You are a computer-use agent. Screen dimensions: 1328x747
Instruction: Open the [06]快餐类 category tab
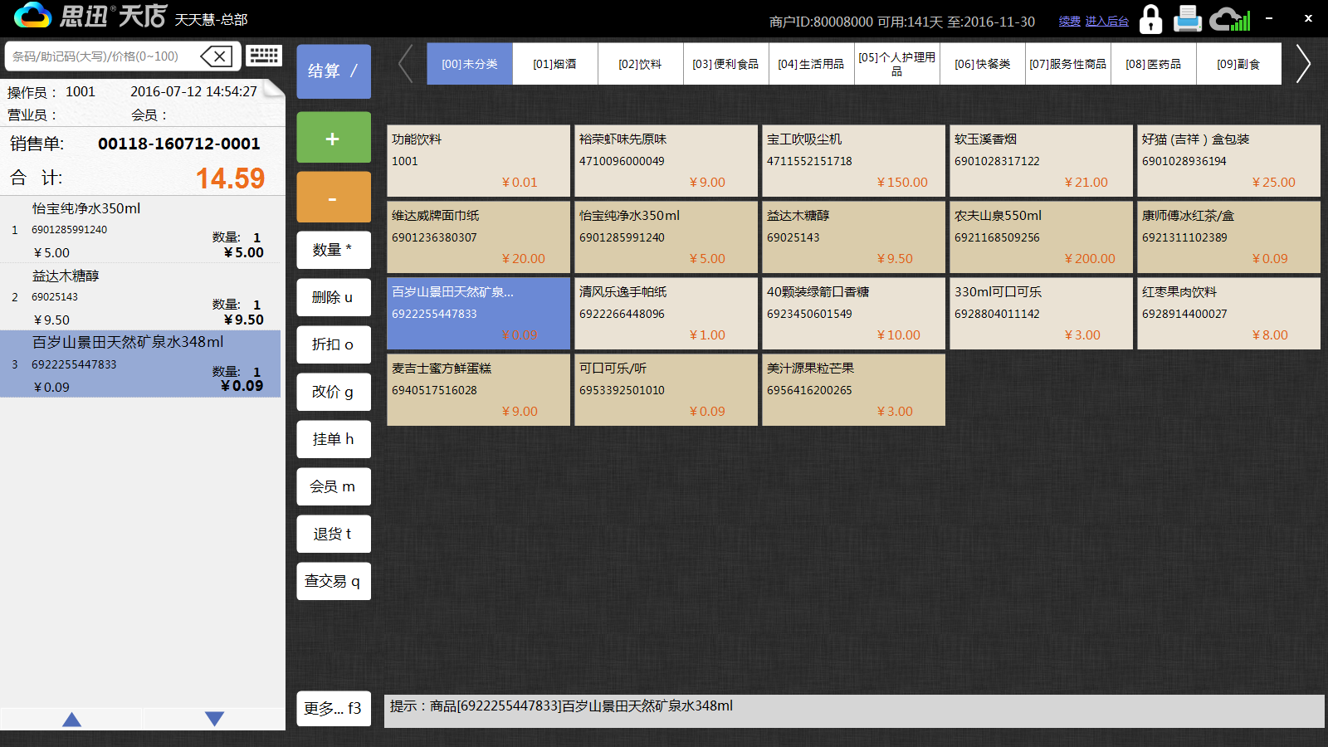tap(983, 64)
